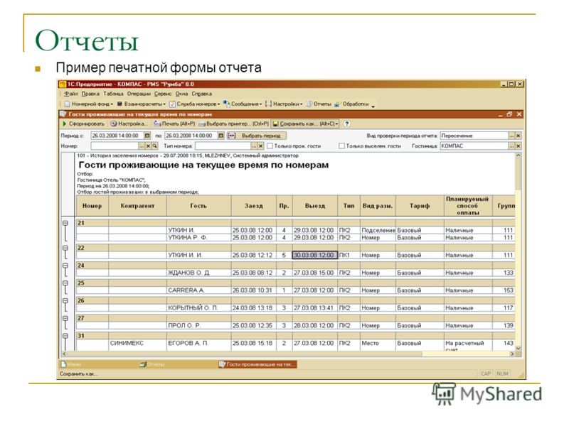Open the Взаиморасчеты dropdown menu
Viewport: 569px width, 426px height.
[x=141, y=104]
